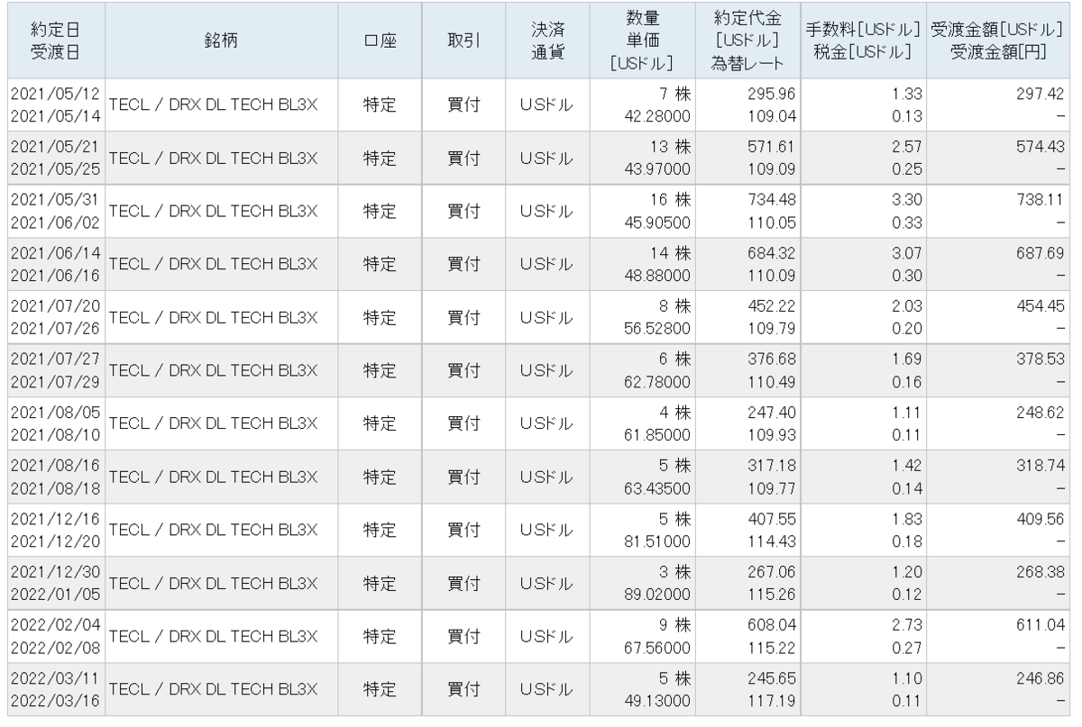Click the settlement amount 268.38
The height and width of the screenshot is (727, 1082).
pos(1040,573)
